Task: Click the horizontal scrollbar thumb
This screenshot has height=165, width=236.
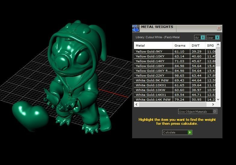Action: coord(173,105)
